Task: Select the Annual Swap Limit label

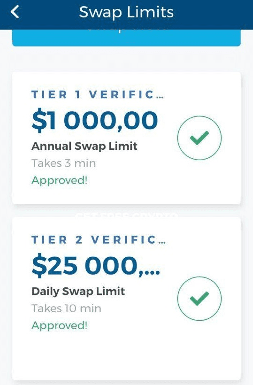Action: point(84,146)
